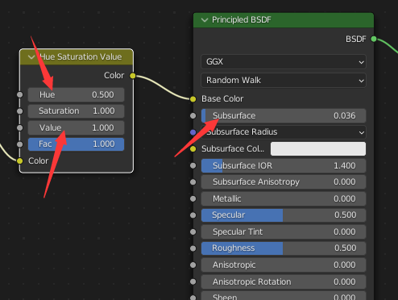The height and width of the screenshot is (300, 398).
Task: Click the Anisotropic Rotation slider
Action: (x=284, y=281)
